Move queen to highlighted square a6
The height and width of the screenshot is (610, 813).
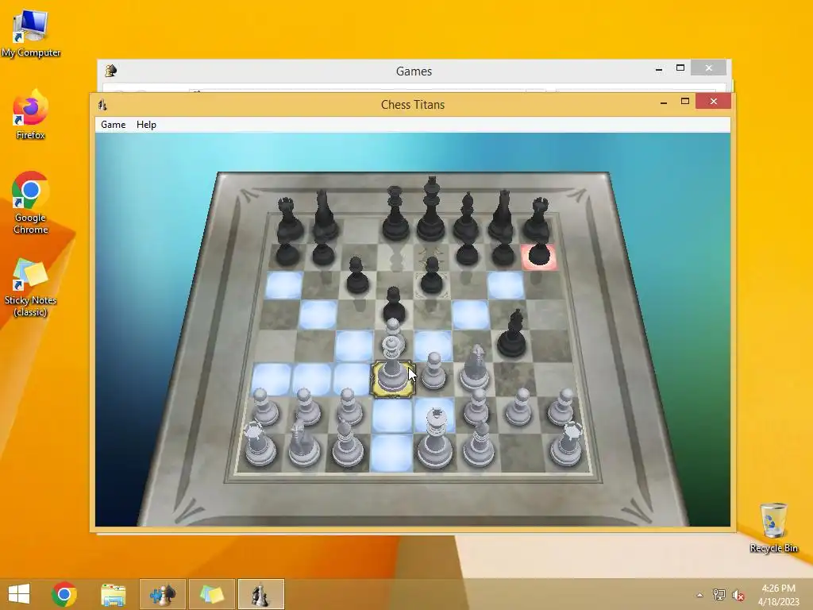tap(283, 285)
